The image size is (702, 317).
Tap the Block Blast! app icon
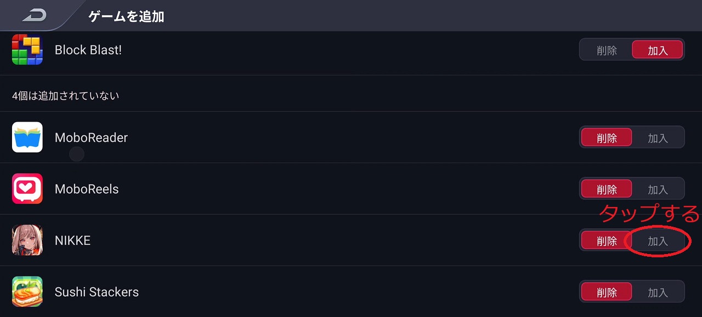27,50
